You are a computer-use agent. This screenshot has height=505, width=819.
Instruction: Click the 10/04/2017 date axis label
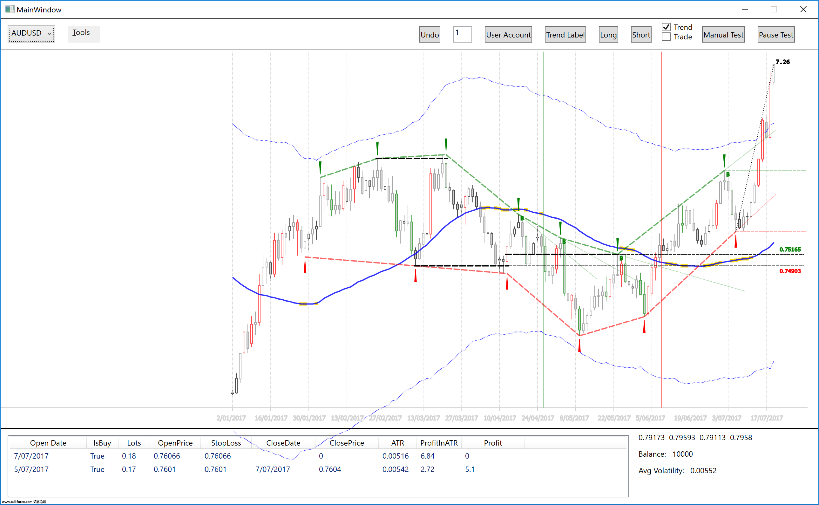point(499,418)
